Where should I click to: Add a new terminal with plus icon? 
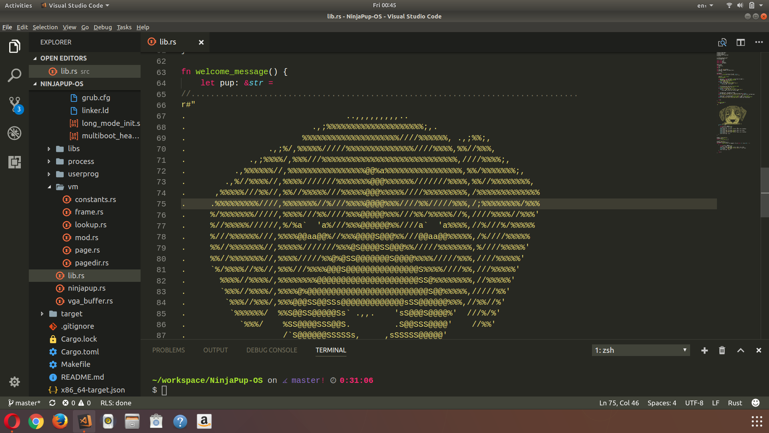pos(705,350)
